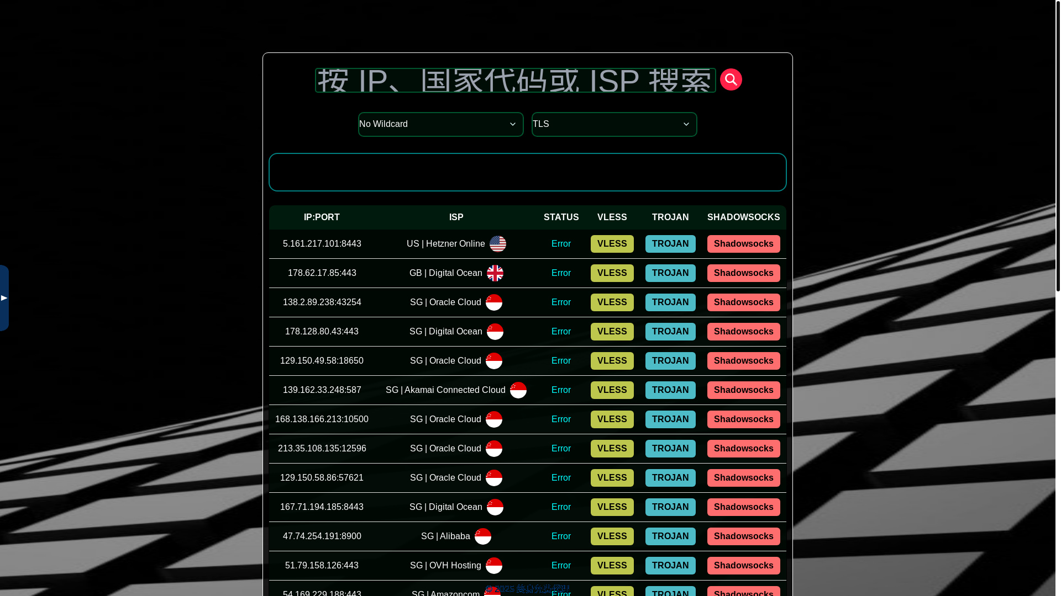
Task: Click VLESS for 5.161.217.101:8443
Action: (612, 244)
